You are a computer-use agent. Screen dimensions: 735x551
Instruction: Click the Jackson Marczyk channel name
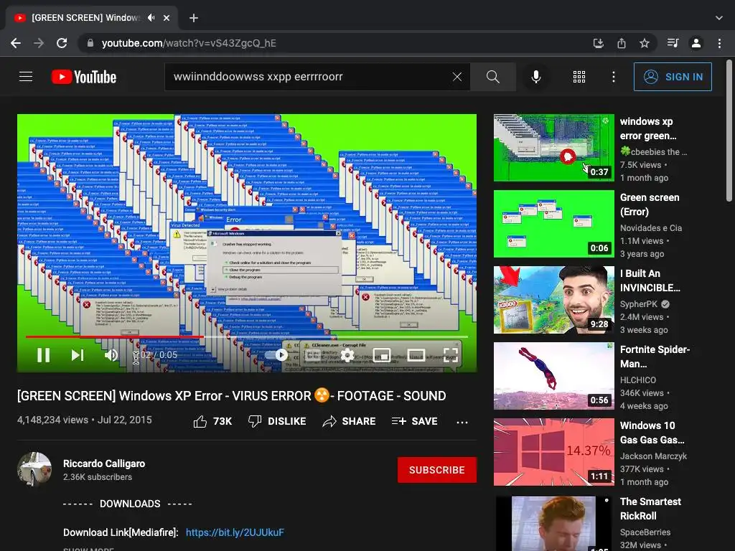[653, 456]
